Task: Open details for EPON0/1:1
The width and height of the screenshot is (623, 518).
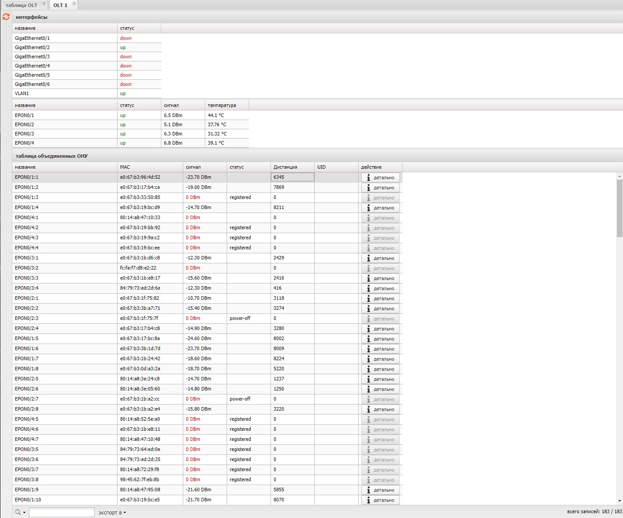Action: (380, 177)
